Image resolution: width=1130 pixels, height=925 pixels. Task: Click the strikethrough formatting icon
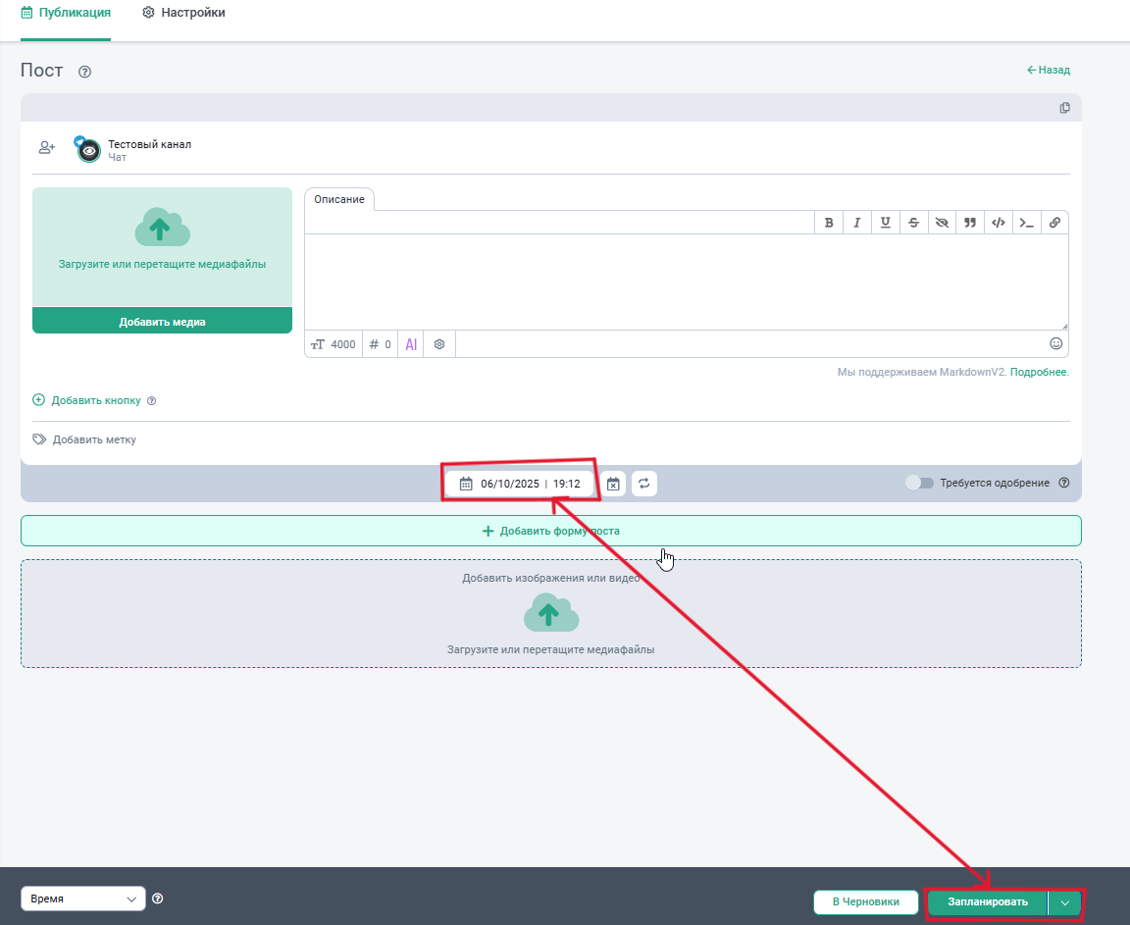click(913, 223)
